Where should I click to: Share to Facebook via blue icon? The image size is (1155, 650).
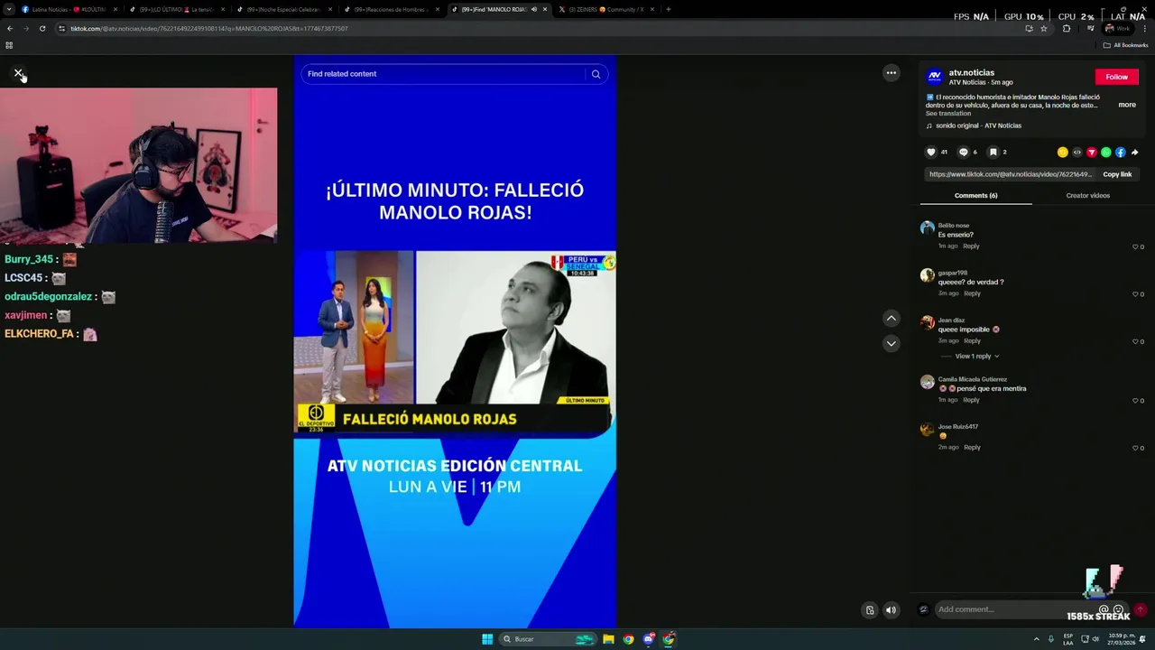click(1120, 153)
